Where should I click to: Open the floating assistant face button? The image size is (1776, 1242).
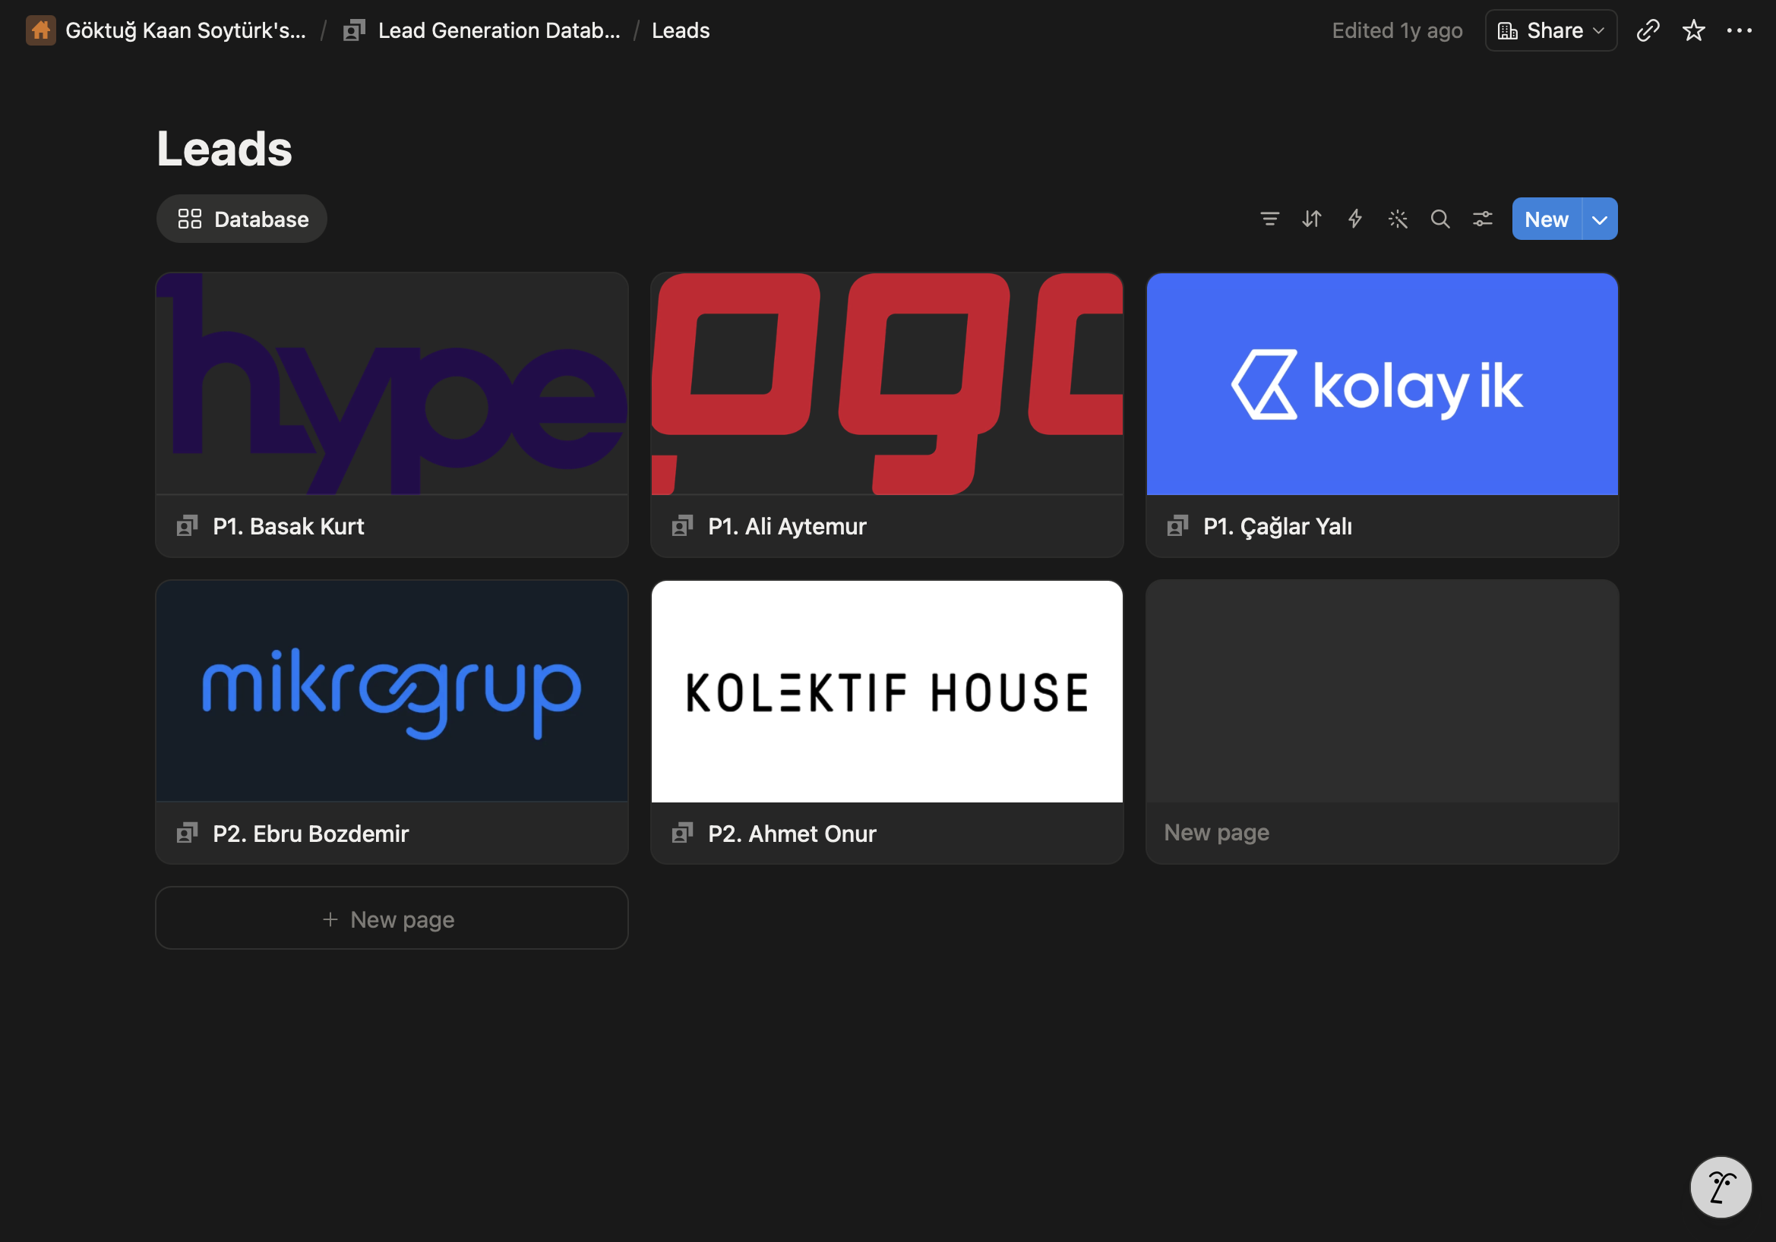tap(1721, 1187)
